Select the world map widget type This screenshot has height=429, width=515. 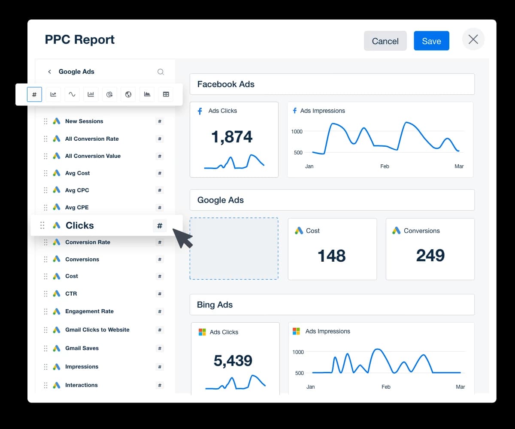point(128,94)
